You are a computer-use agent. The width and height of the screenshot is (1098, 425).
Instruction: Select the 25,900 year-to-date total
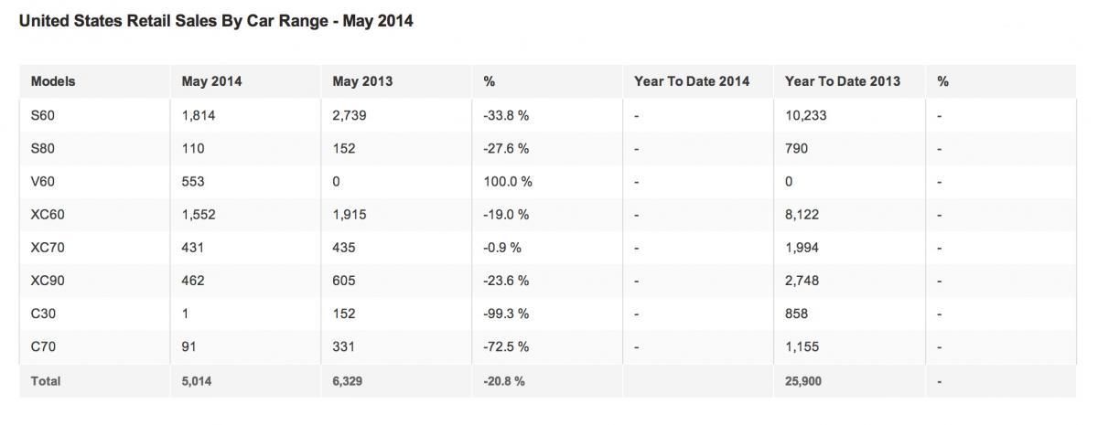(x=804, y=380)
